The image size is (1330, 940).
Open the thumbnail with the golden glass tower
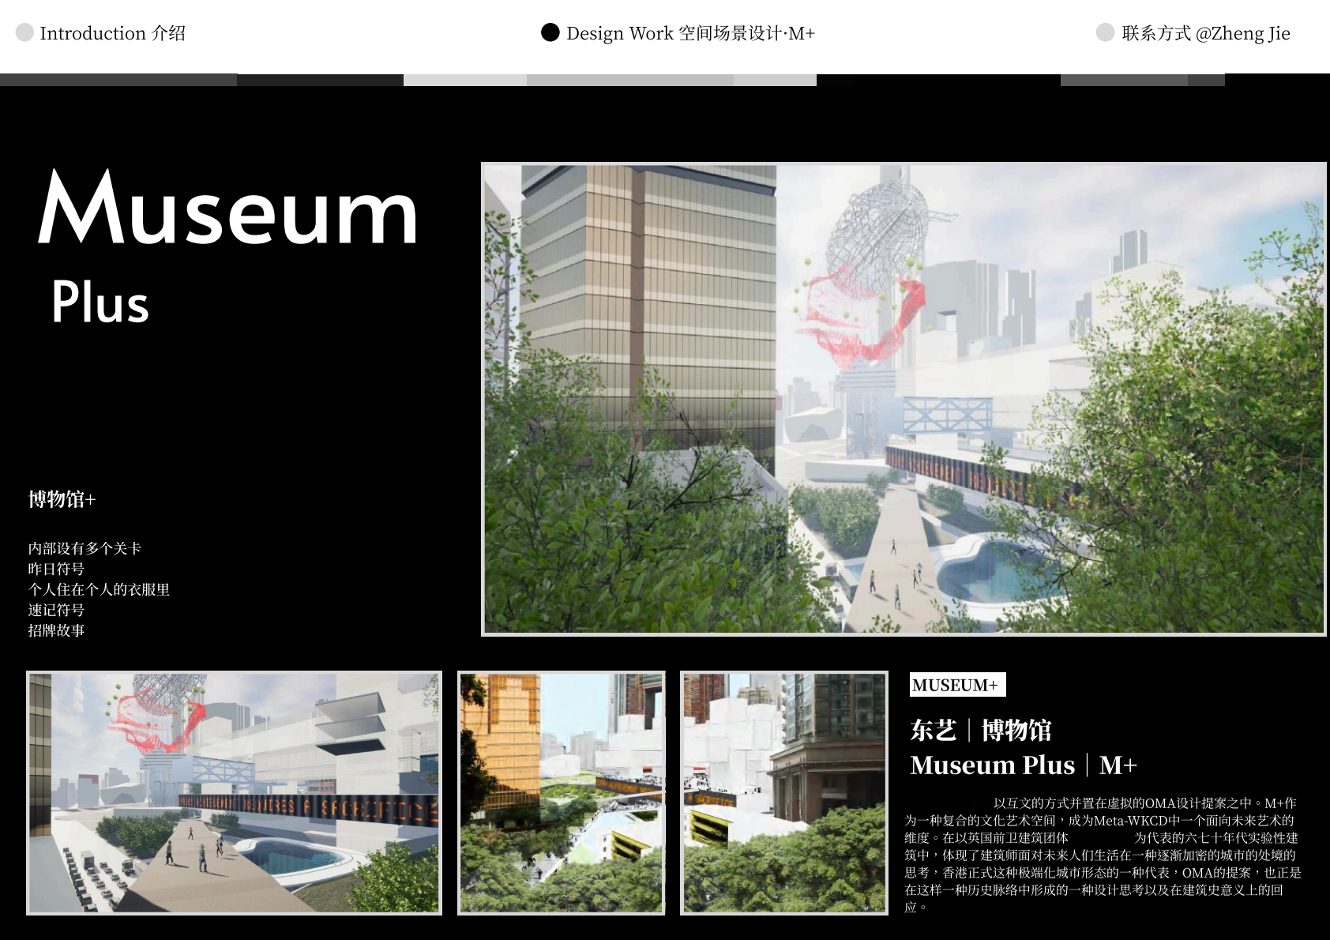561,792
